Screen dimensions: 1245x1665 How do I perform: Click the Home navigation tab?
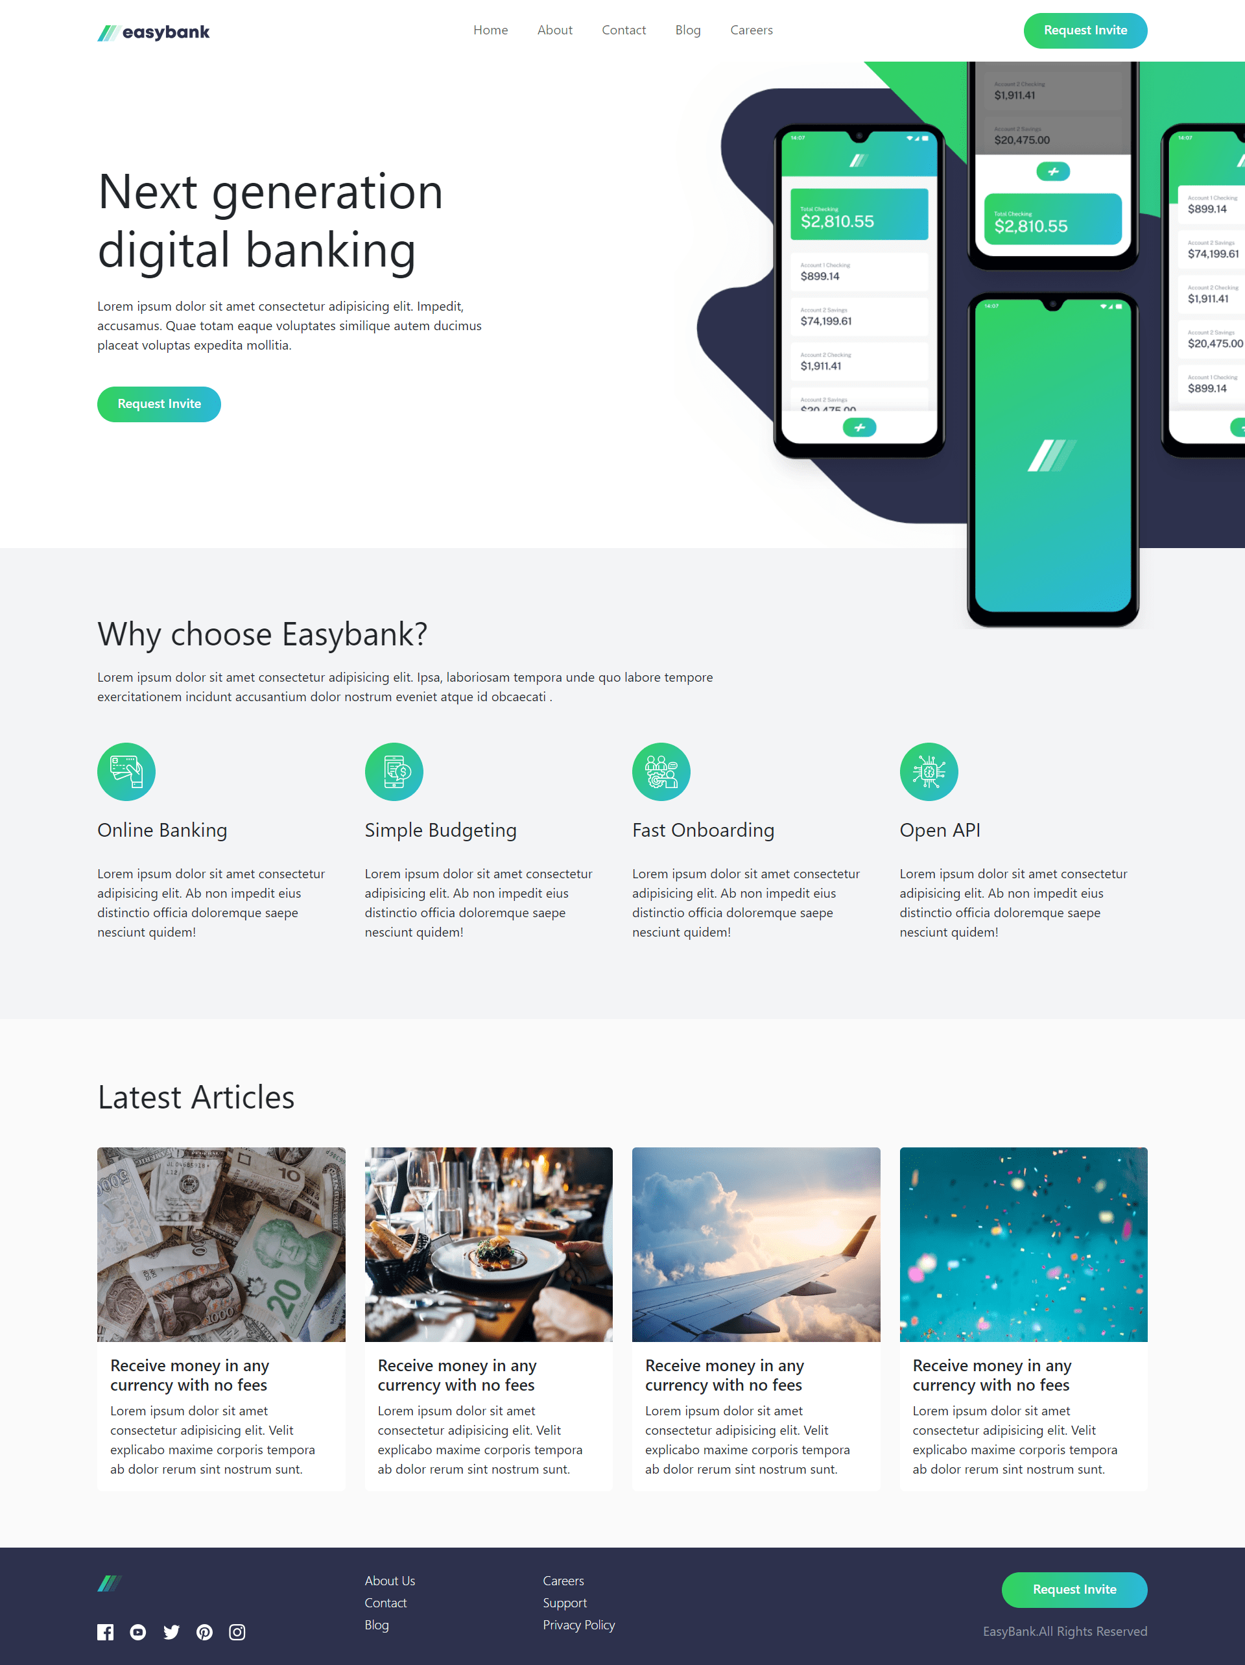coord(489,30)
